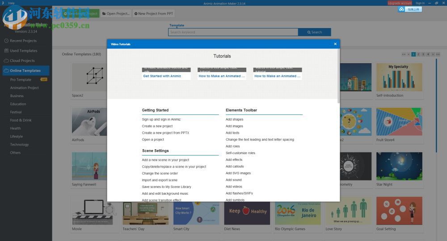Click the blue Search button

(x=314, y=32)
